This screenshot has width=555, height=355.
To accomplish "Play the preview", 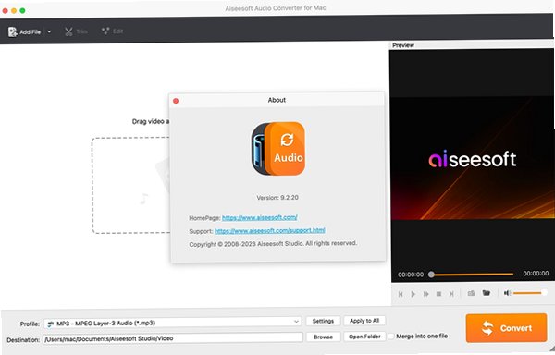I will tap(413, 294).
